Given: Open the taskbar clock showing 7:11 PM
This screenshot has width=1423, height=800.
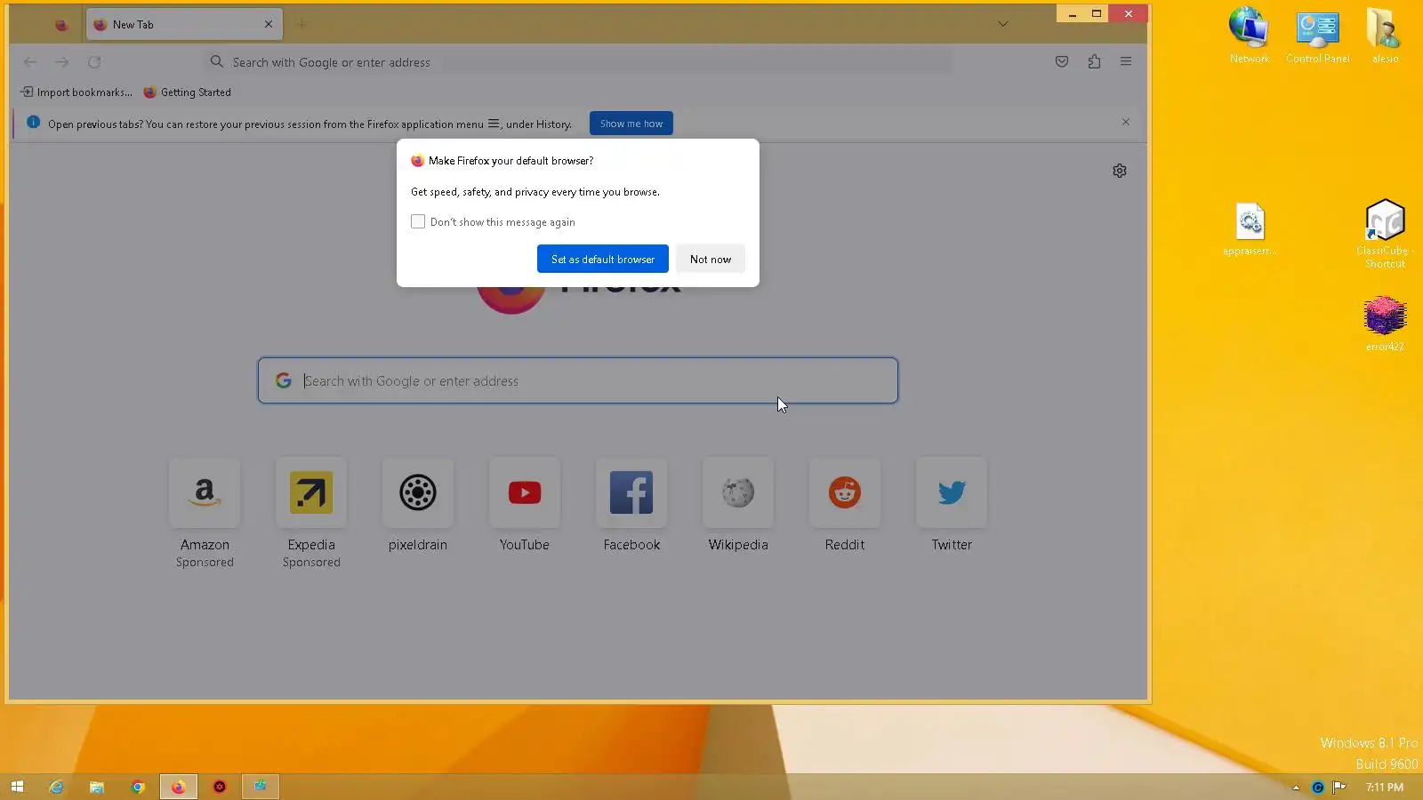Looking at the screenshot, I should click(1385, 788).
